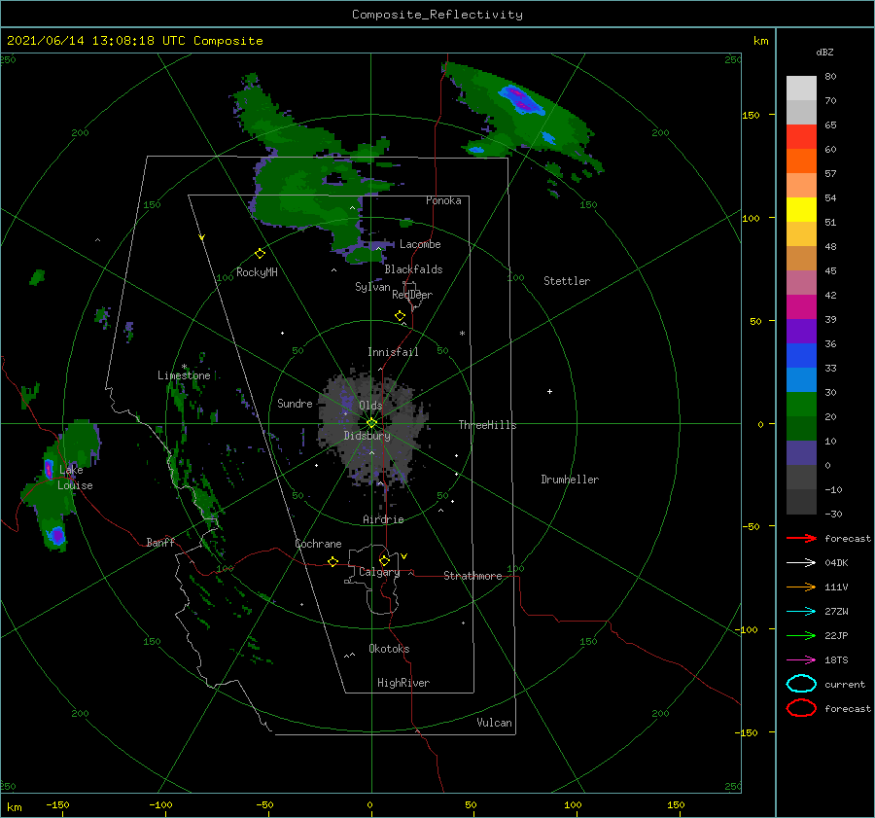
Task: Click the HighRiver label
Action: pyautogui.click(x=402, y=683)
